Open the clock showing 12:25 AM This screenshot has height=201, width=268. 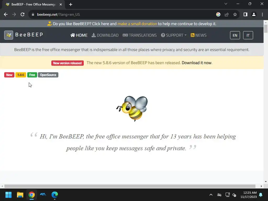point(249,195)
